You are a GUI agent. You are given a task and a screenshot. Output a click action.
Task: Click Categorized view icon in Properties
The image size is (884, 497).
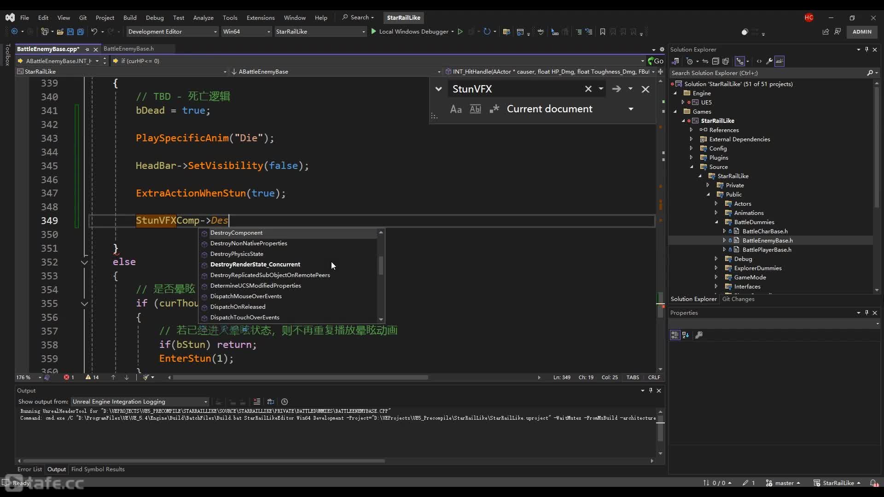[x=675, y=335]
